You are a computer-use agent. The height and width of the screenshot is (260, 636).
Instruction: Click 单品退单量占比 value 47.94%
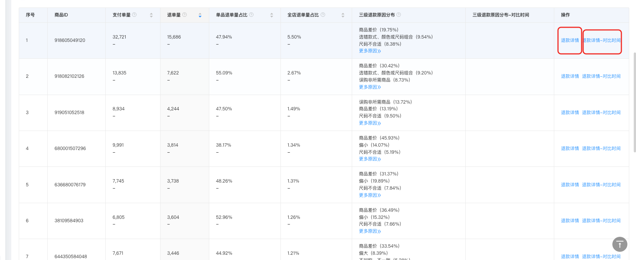tap(224, 37)
